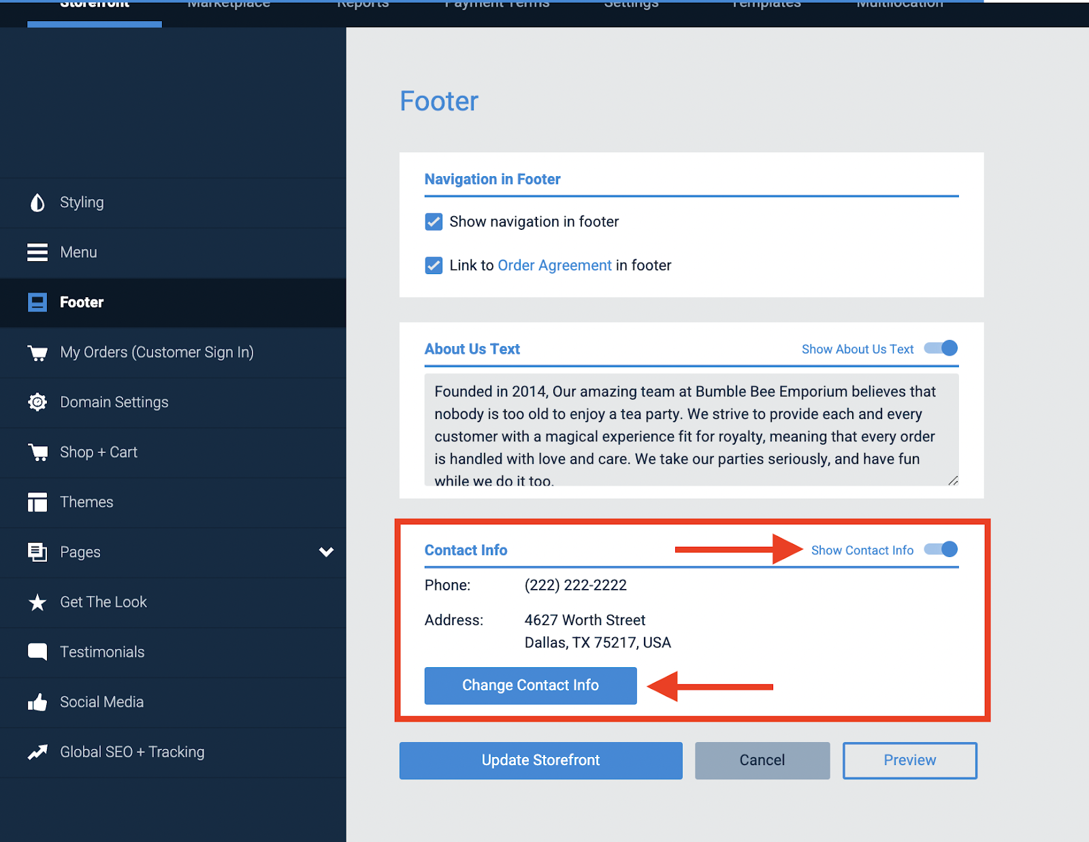Image resolution: width=1089 pixels, height=842 pixels.
Task: Switch to the Marketplace tab
Action: click(228, 5)
